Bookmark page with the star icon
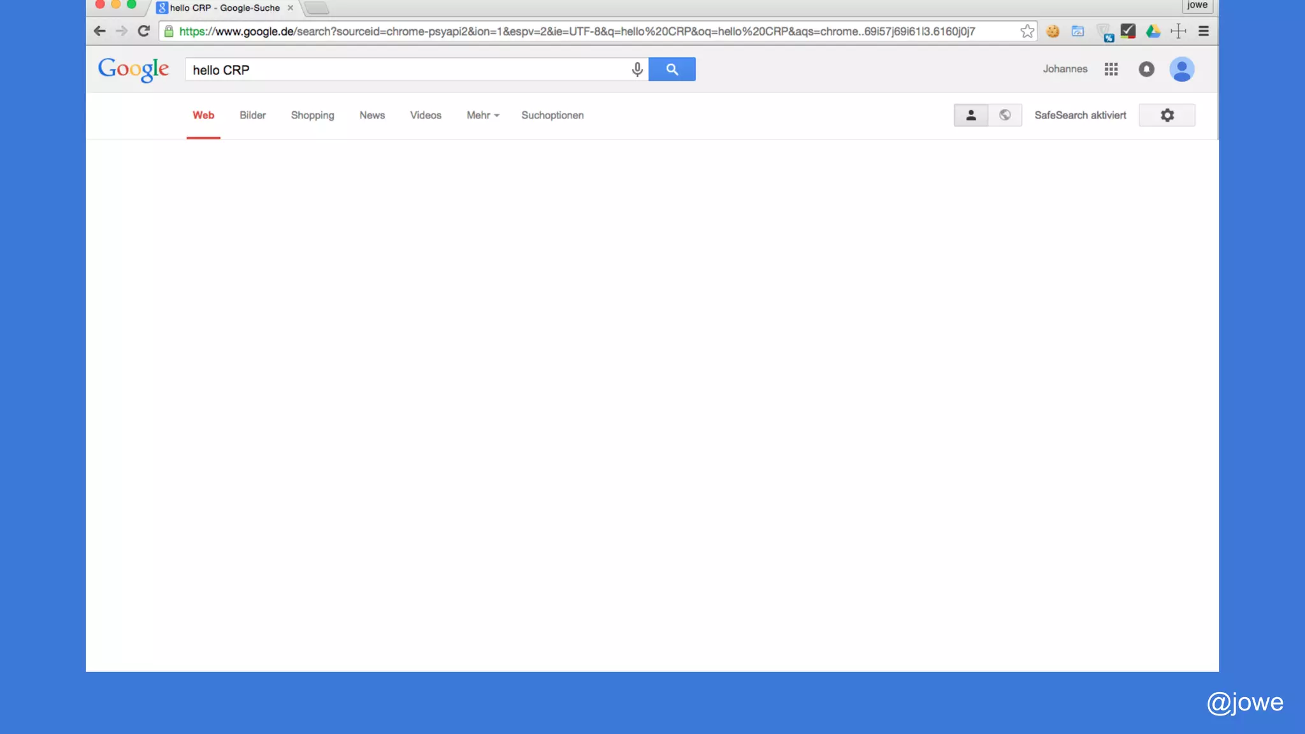Image resolution: width=1305 pixels, height=734 pixels. point(1027,31)
